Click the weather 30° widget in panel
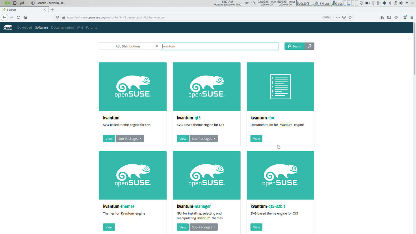The height and width of the screenshot is (234, 416). (250, 3)
